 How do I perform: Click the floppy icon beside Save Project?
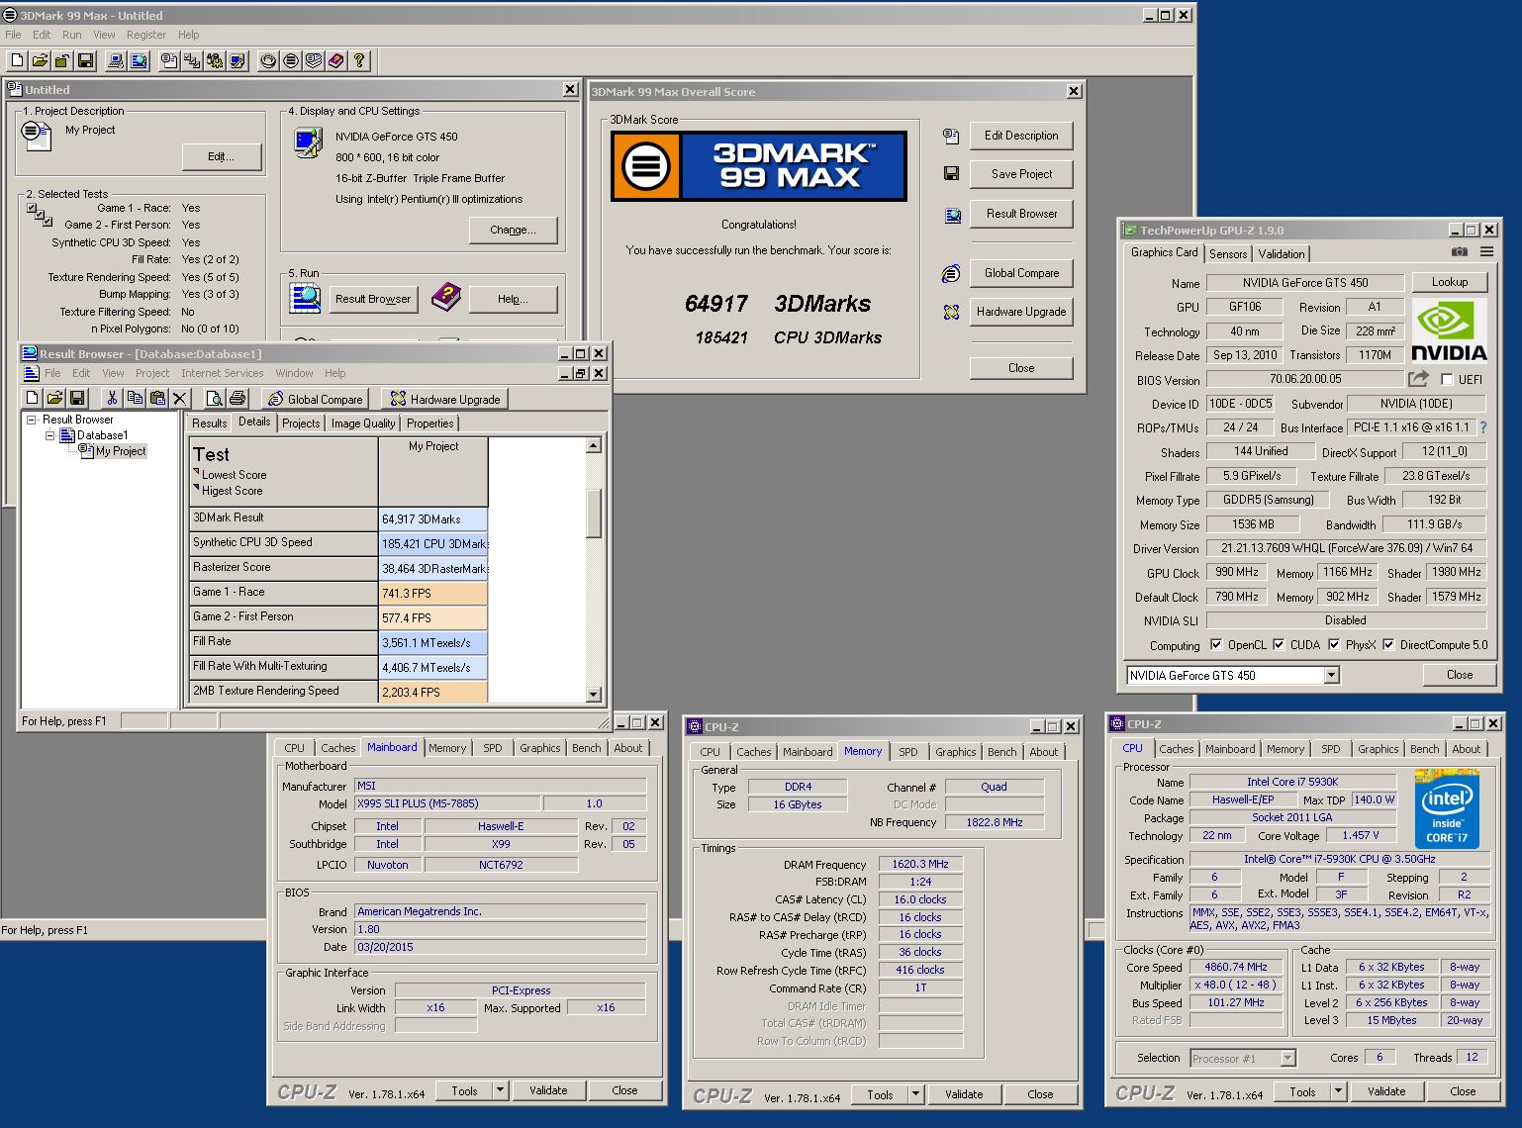(951, 173)
